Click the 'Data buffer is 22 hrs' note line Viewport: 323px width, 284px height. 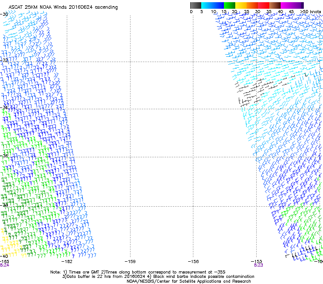point(158,277)
